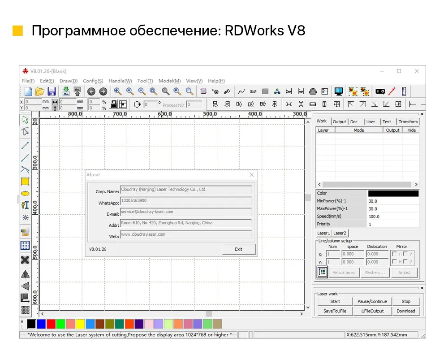
Task: Select the node edit tool
Action: pos(25,131)
